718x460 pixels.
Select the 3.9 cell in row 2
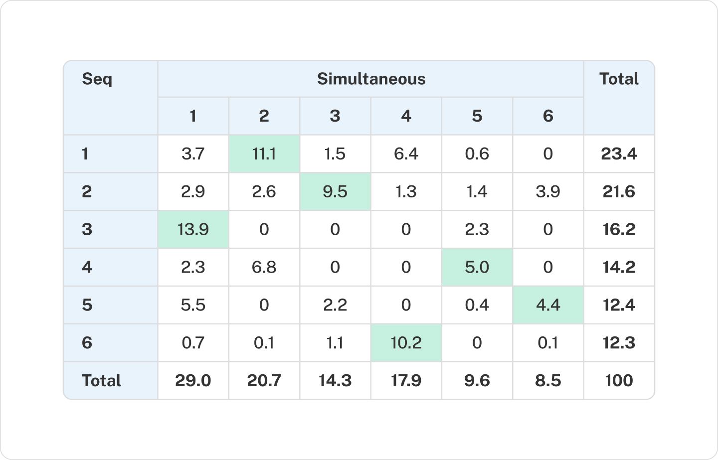coord(547,191)
